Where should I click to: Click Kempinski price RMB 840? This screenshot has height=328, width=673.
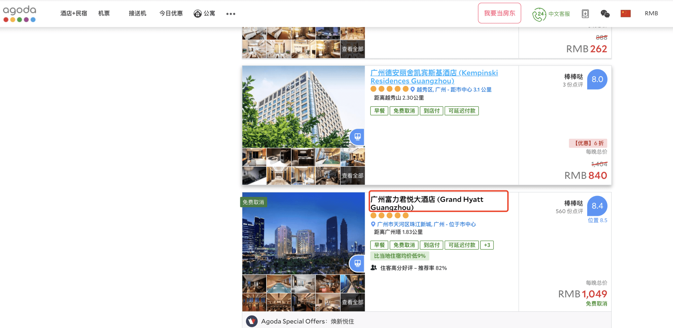[586, 175]
